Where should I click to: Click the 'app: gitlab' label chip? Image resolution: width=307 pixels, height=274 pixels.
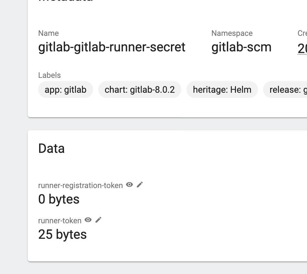pos(66,90)
